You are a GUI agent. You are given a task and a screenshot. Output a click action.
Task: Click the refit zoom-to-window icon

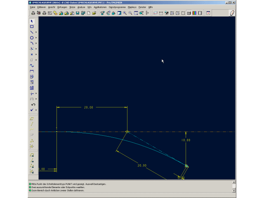(136, 13)
